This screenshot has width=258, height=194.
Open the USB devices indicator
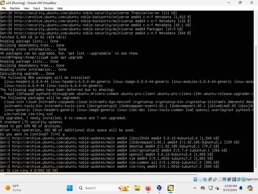[215, 179]
